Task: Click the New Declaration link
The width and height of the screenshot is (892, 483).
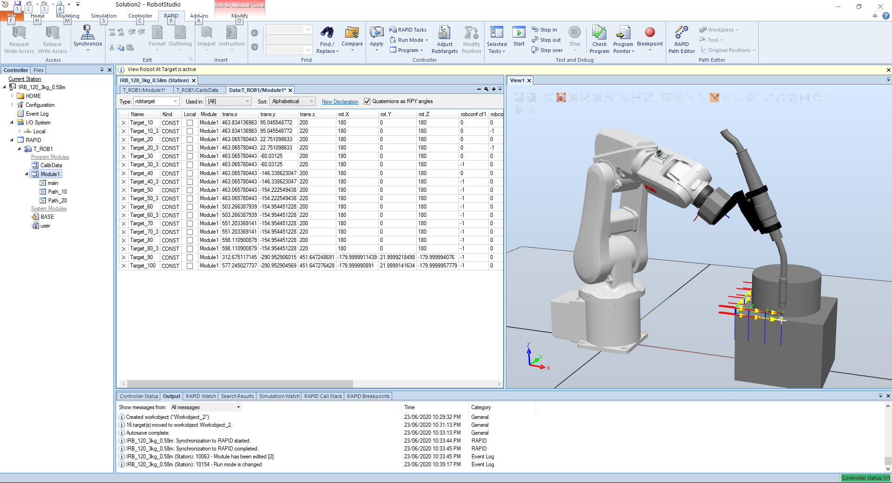Action: pyautogui.click(x=340, y=102)
